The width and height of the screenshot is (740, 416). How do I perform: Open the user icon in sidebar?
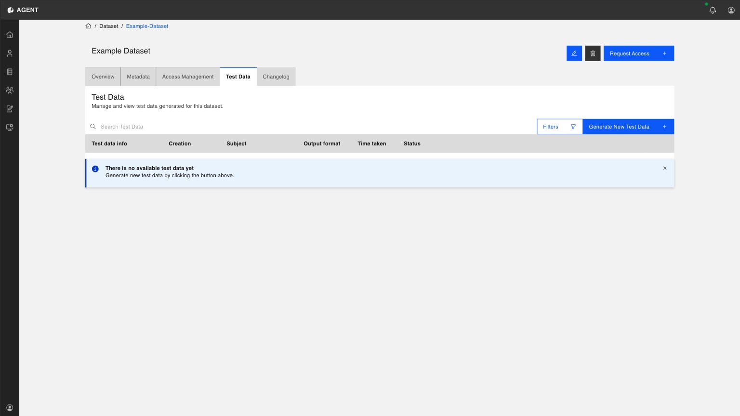pyautogui.click(x=10, y=53)
